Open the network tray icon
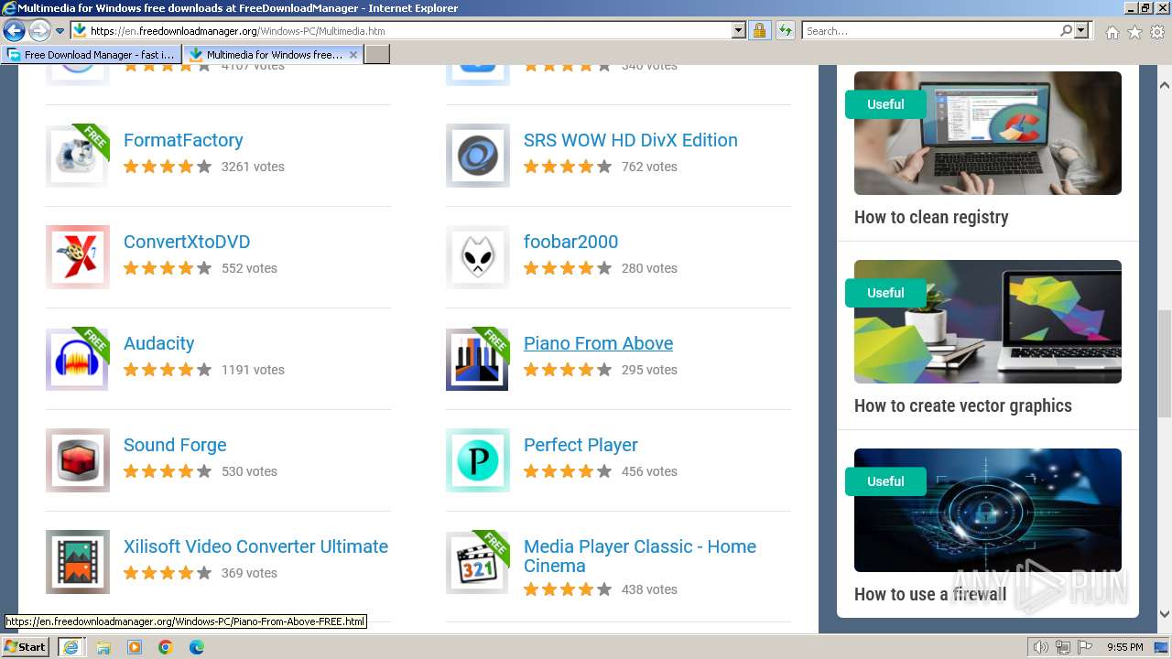This screenshot has height=659, width=1172. point(1063,647)
